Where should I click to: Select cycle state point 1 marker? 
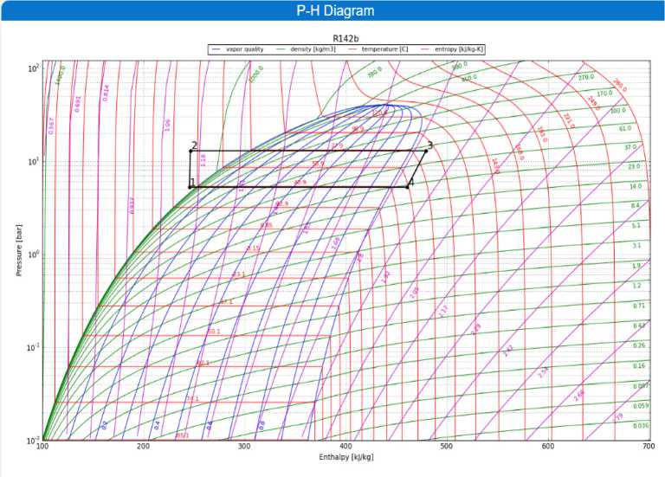190,186
